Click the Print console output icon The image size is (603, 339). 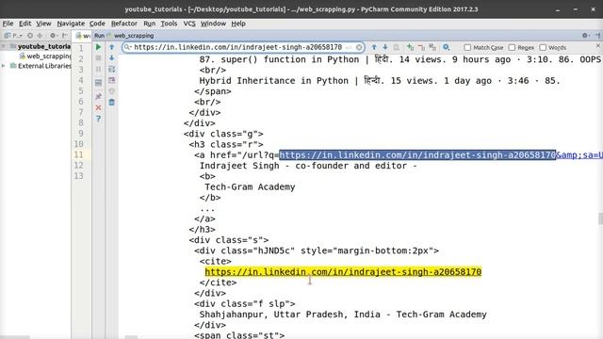point(111,91)
